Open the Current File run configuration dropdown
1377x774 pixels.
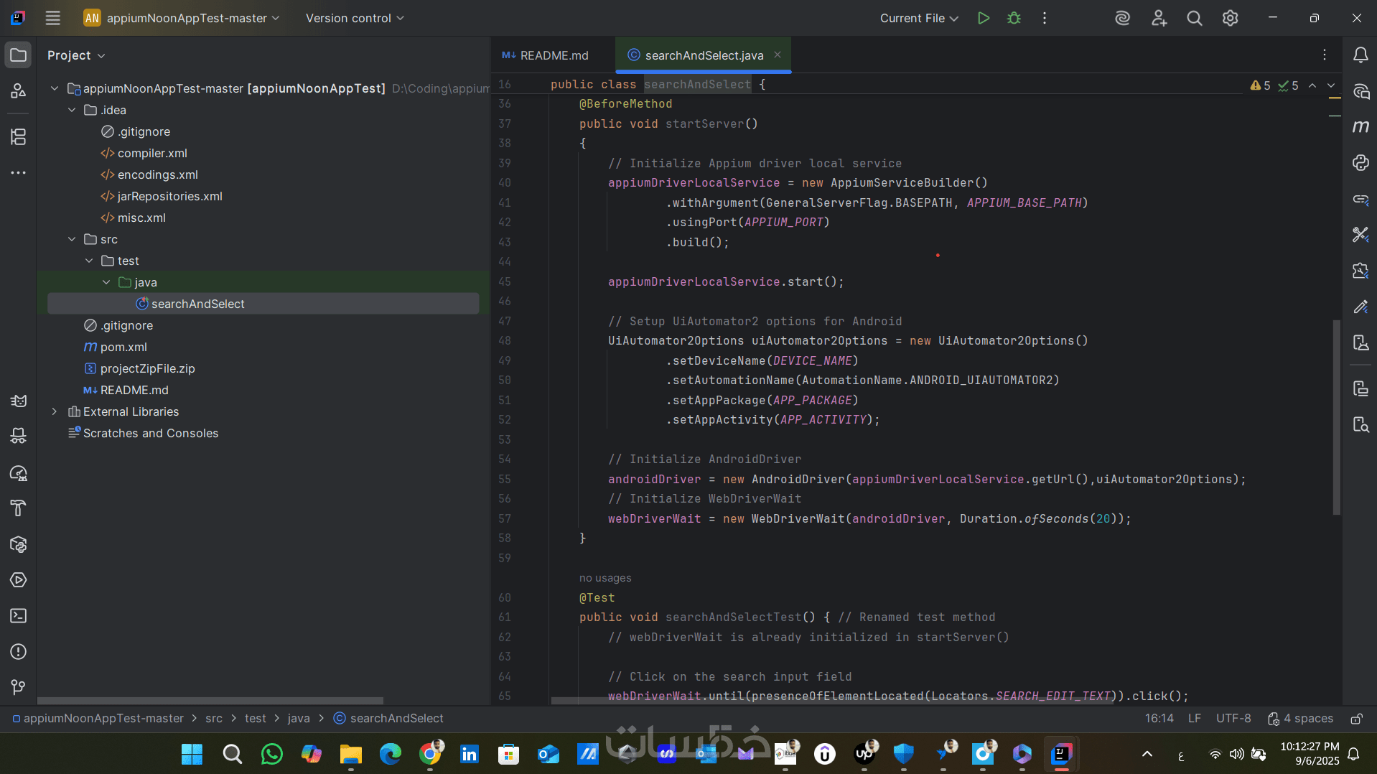click(x=919, y=18)
